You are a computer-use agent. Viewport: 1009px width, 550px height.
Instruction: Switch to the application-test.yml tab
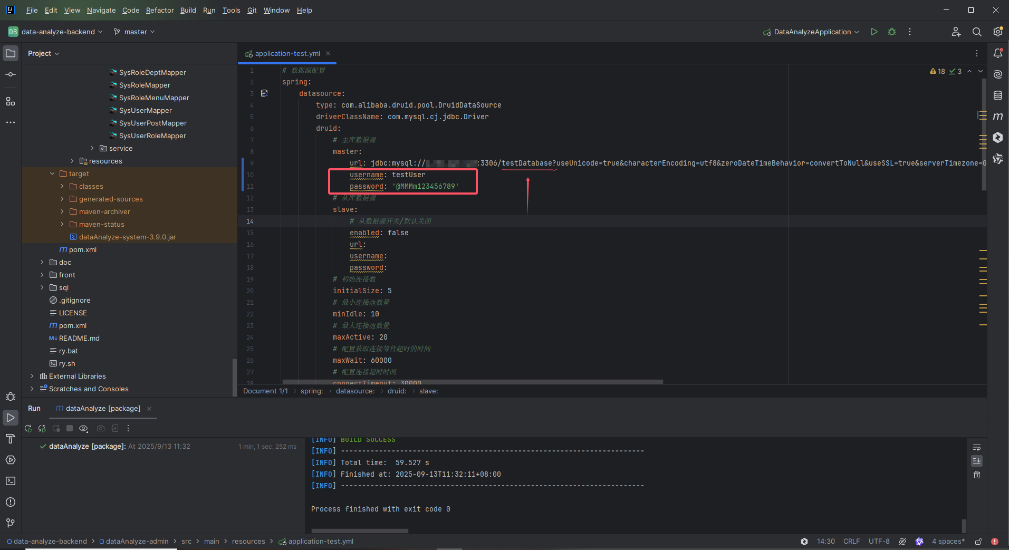(x=286, y=53)
